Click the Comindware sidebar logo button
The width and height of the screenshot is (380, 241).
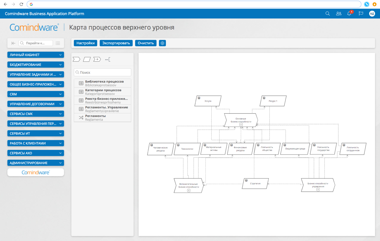(36, 172)
